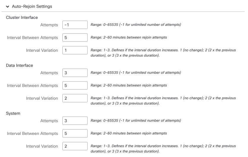Screen dimensions: 248x157
Task: Click range hint beside Cluster Interface Attempts
Action: [135, 25]
